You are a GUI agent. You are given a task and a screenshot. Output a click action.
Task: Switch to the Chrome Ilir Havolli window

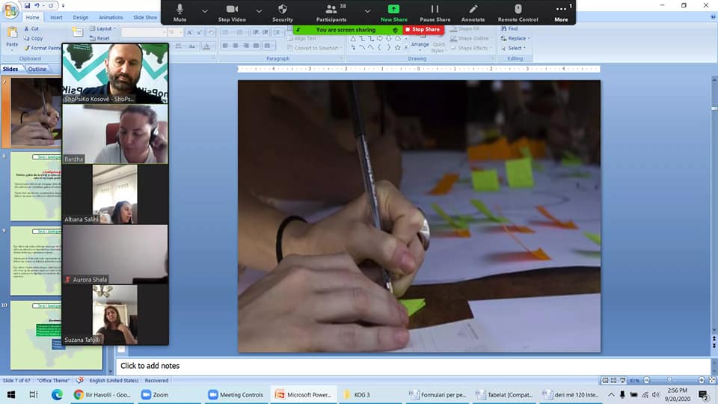[102, 394]
